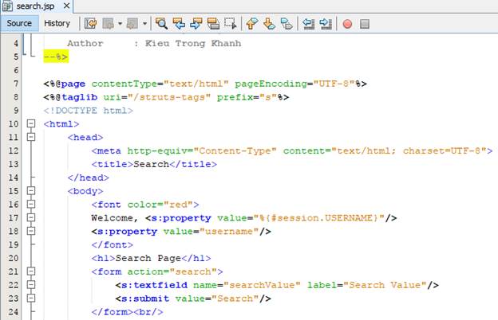Select the search.jsp editor tab
The height and width of the screenshot is (320, 498).
[35, 6]
